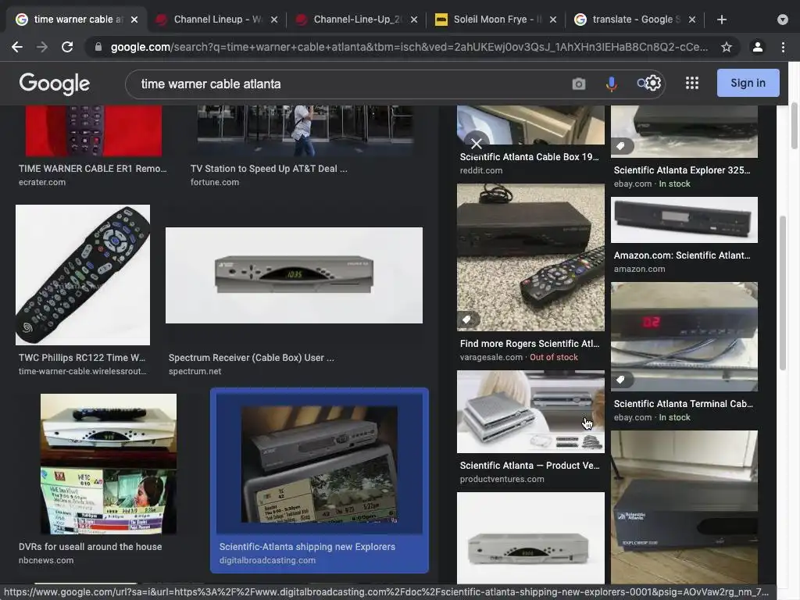This screenshot has height=600, width=800.
Task: Open DVRs for useall around the house image
Action: pyautogui.click(x=109, y=464)
